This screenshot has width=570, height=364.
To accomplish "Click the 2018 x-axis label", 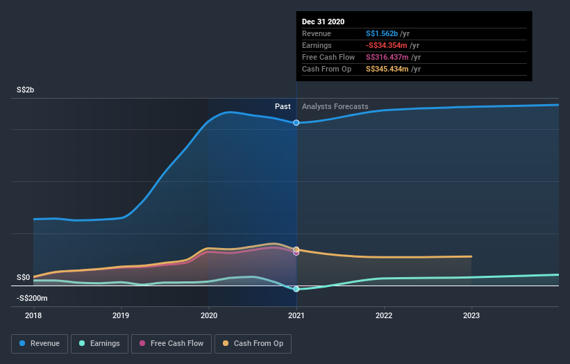I will click(x=33, y=315).
